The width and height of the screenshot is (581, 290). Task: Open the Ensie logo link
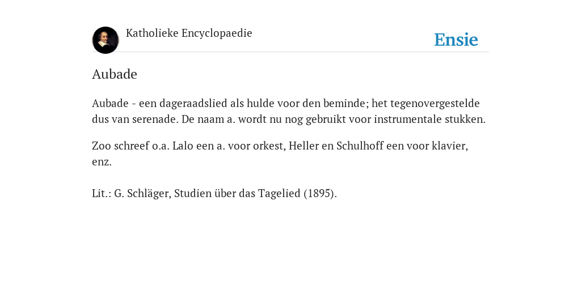pos(456,40)
